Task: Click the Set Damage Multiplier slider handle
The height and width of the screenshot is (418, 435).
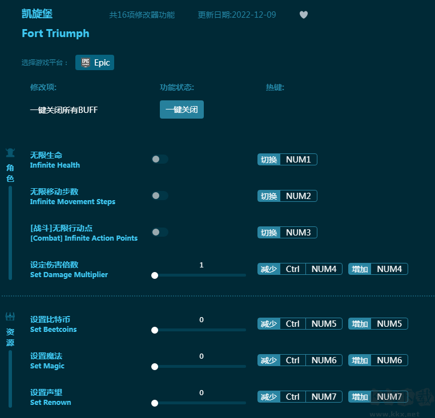Action: [155, 275]
